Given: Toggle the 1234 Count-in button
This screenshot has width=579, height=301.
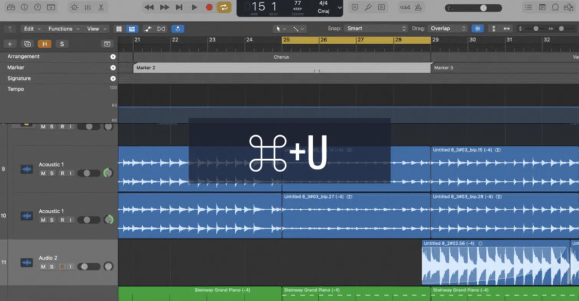Looking at the screenshot, I should 405,7.
